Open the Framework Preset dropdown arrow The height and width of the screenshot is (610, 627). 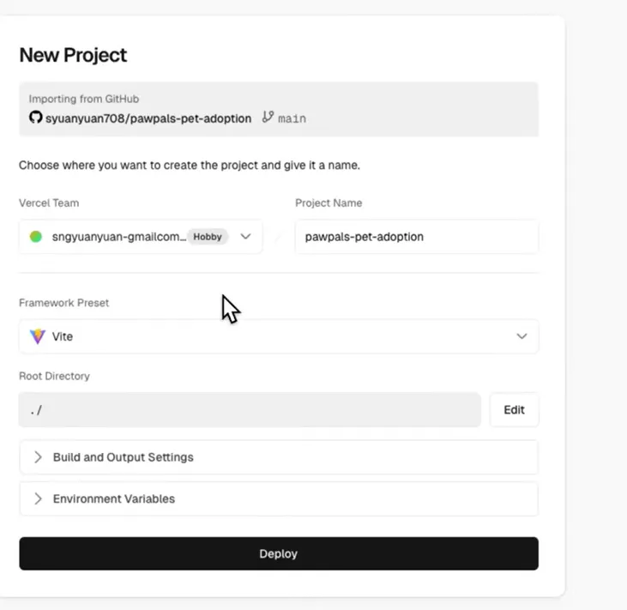pos(521,336)
